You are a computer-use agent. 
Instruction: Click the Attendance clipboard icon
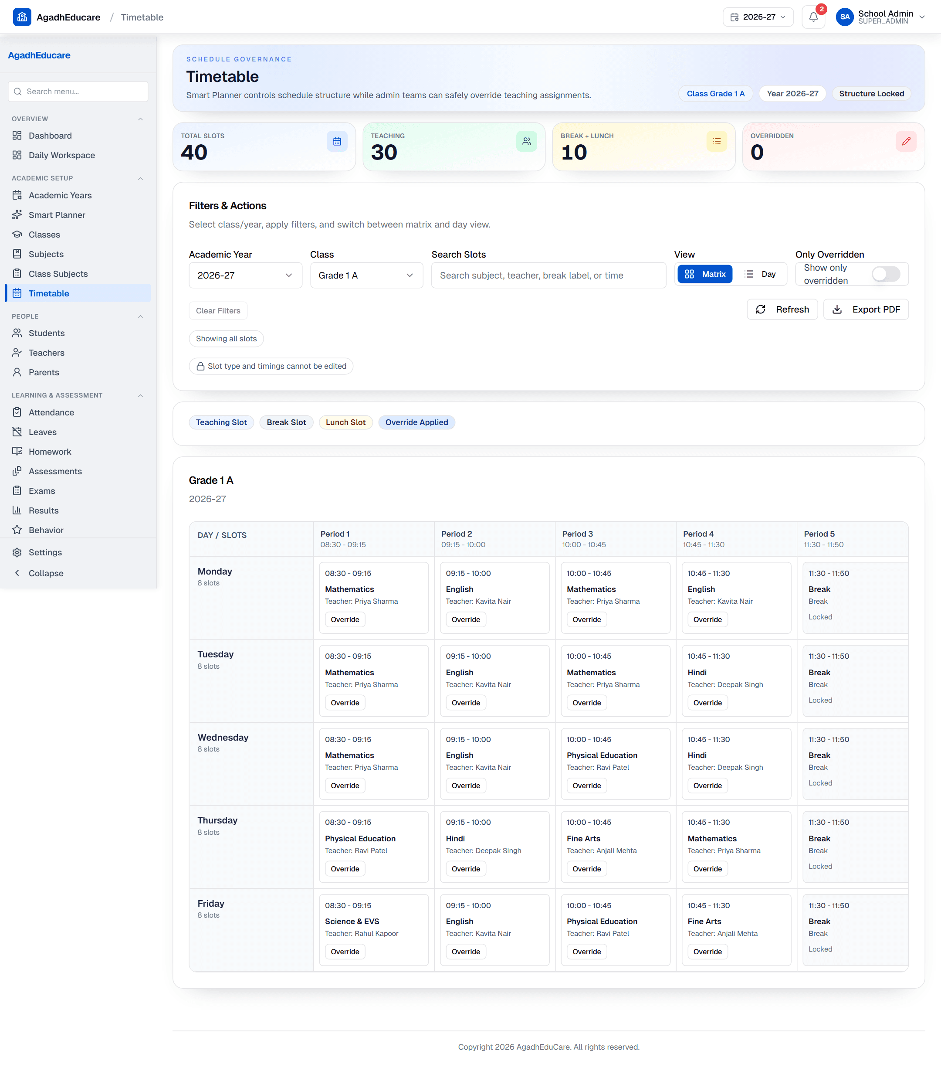(x=17, y=412)
